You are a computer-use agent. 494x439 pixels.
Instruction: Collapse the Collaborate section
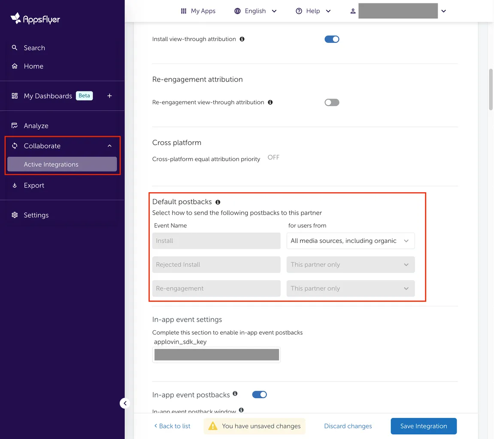click(x=109, y=146)
